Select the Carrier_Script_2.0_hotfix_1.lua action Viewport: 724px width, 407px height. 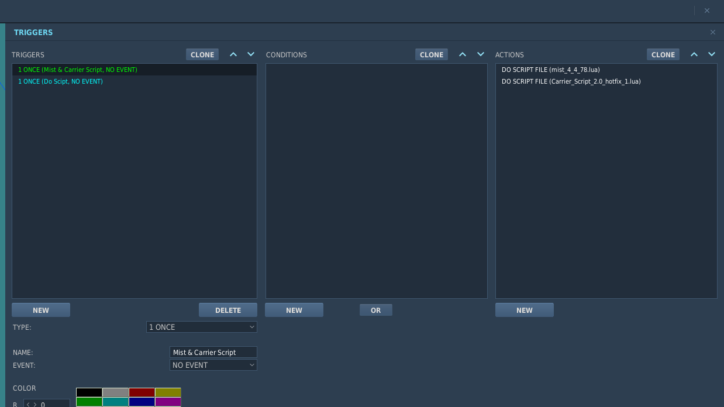pyautogui.click(x=606, y=81)
